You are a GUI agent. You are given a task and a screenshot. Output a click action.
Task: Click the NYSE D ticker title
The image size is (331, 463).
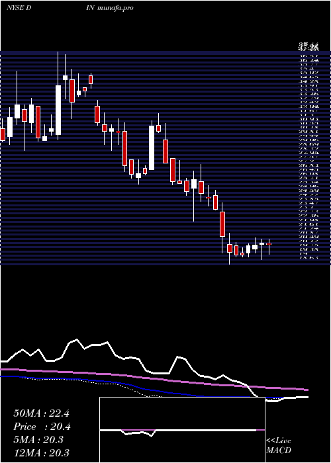pos(19,8)
